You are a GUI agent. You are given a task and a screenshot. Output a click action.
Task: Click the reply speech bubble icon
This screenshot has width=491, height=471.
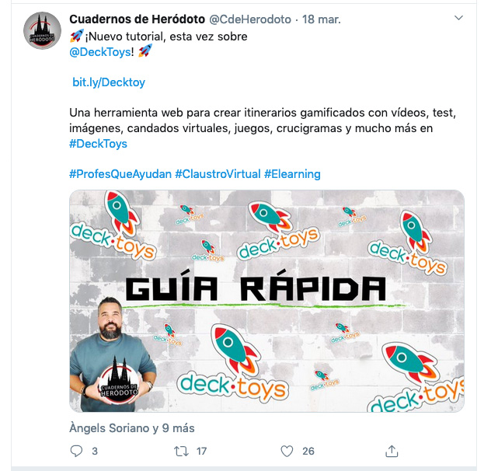click(x=76, y=451)
